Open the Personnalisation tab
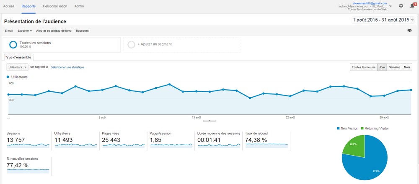 (55, 6)
